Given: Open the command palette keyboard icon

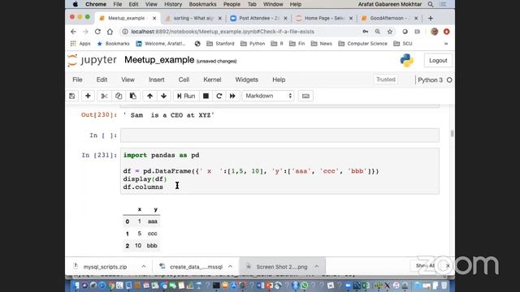Looking at the screenshot, I should point(305,96).
